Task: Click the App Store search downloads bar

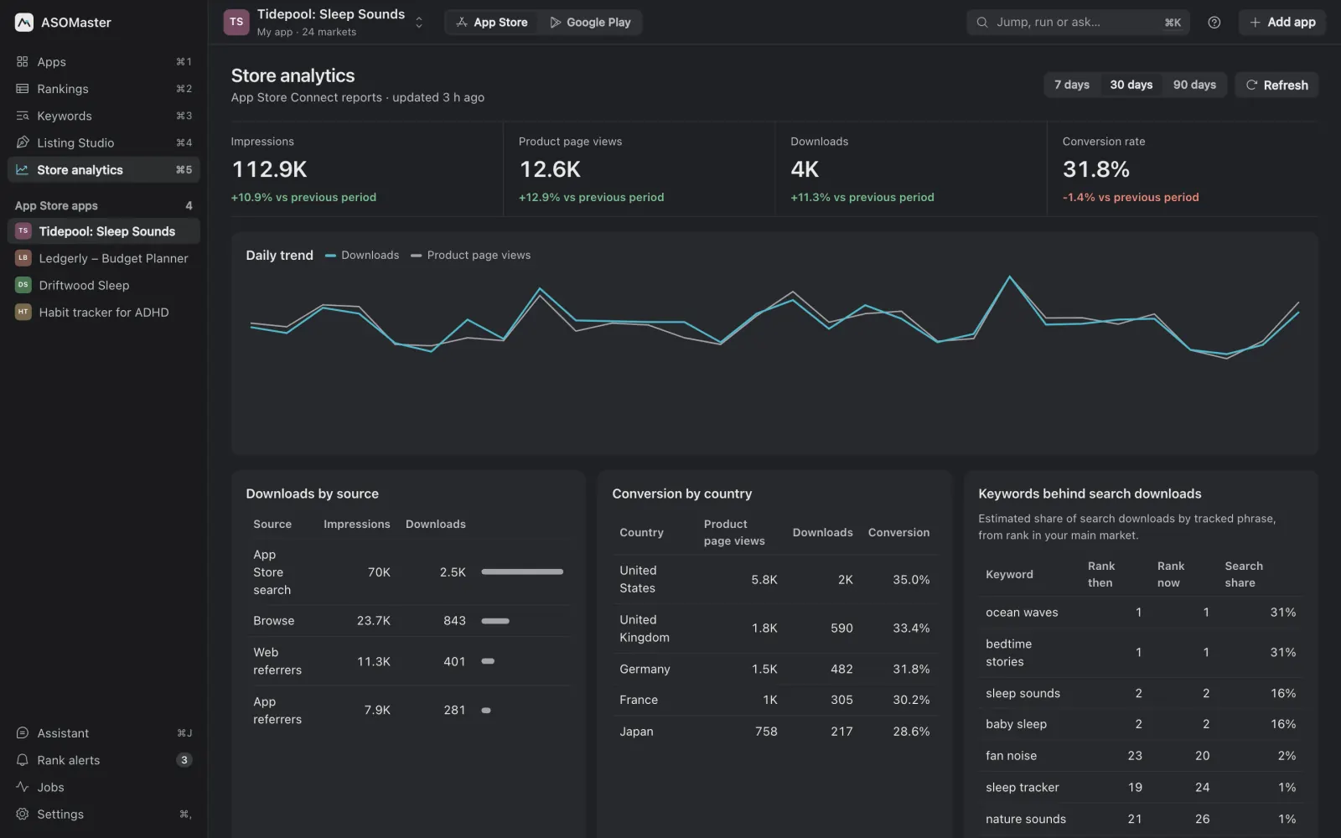Action: tap(522, 572)
